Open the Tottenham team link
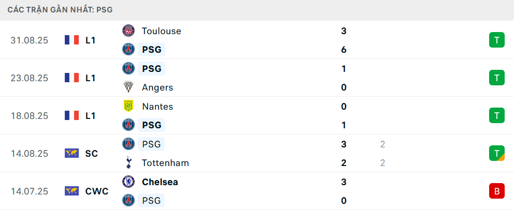514x210 pixels. [x=165, y=163]
